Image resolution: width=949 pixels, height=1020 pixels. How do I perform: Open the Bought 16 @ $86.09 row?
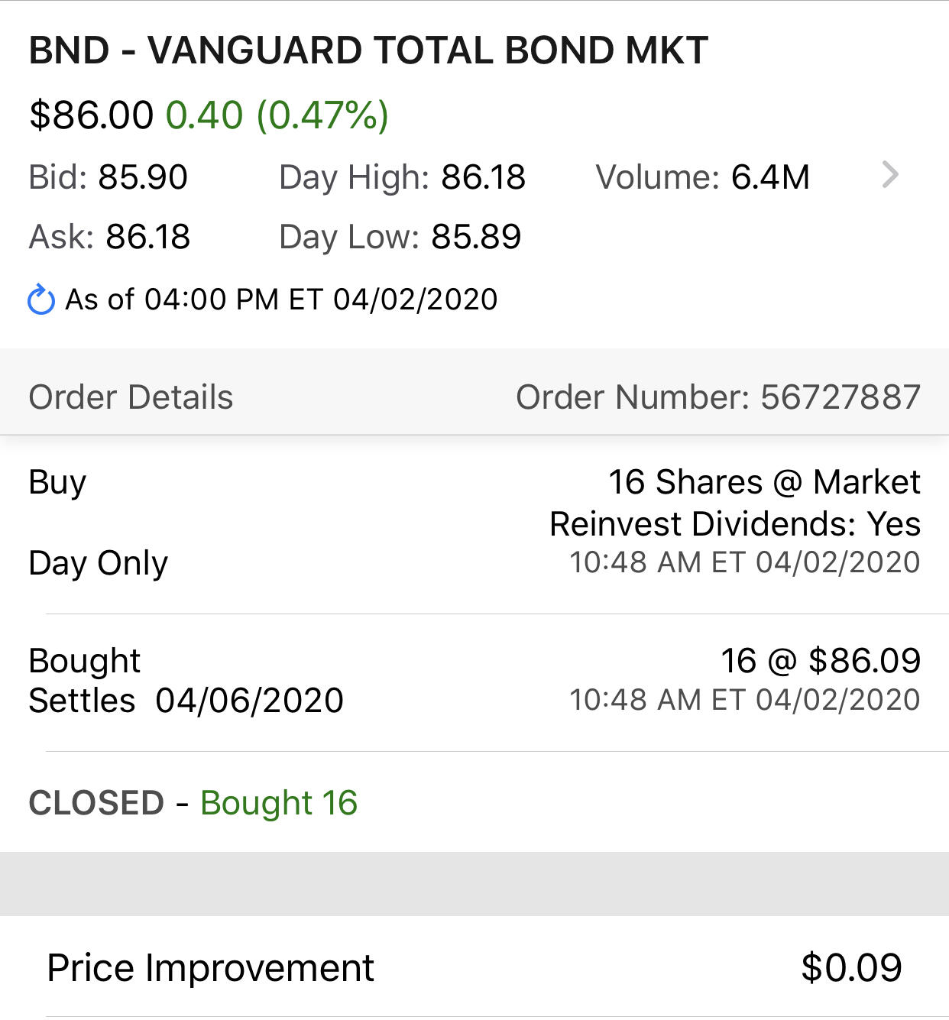474,682
